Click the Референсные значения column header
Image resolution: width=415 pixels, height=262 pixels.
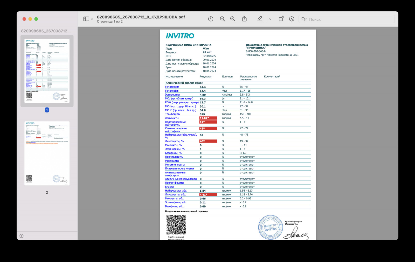[248, 78]
